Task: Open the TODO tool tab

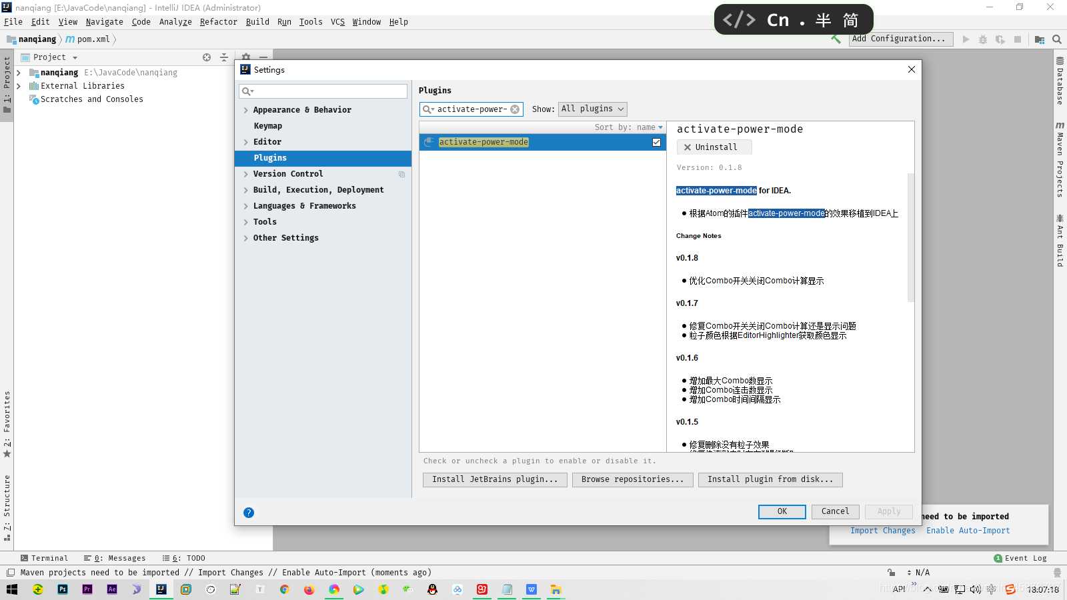Action: point(183,559)
